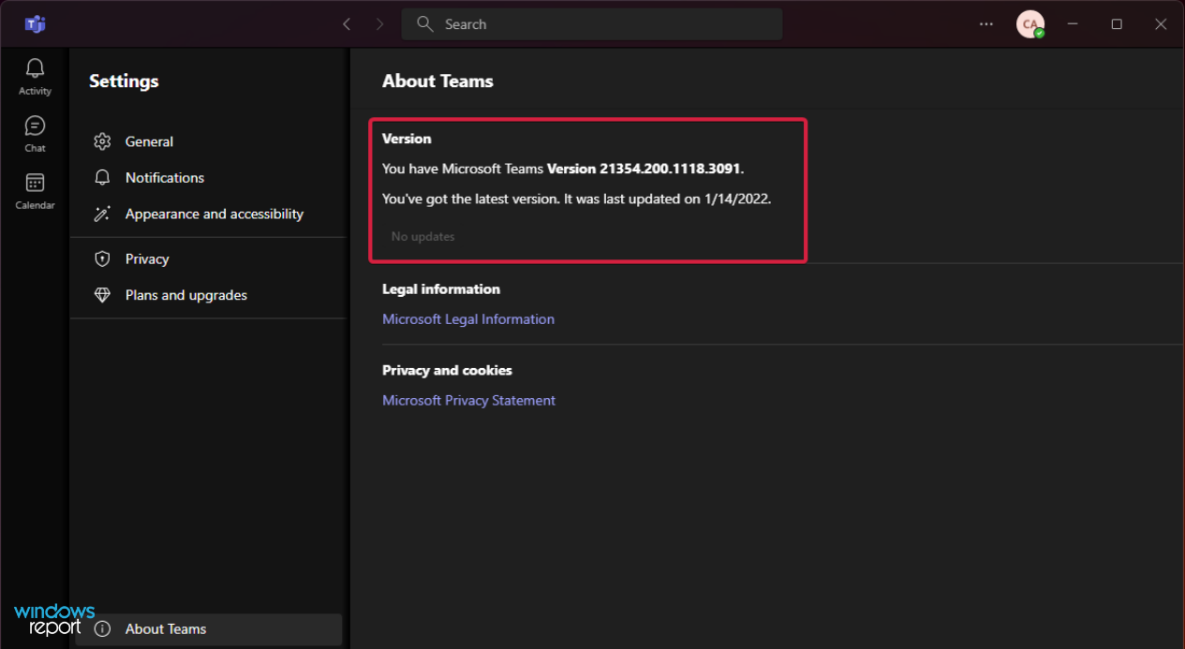The image size is (1185, 649).
Task: Select the About Teams tab
Action: [x=209, y=629]
